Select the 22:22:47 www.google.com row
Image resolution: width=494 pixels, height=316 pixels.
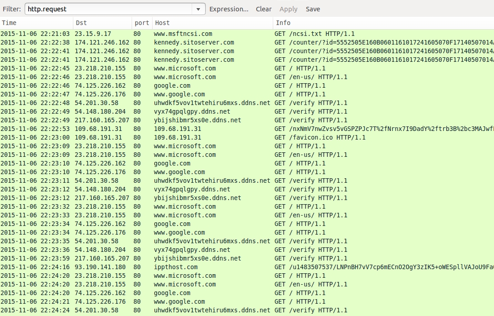click(x=247, y=94)
